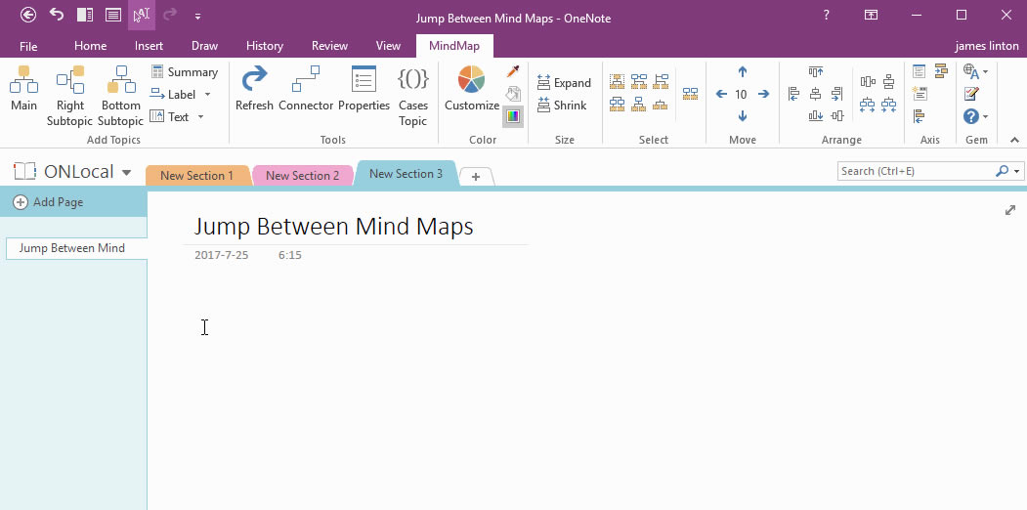Open the Gem help dropdown arrow
The height and width of the screenshot is (510, 1027).
point(985,117)
